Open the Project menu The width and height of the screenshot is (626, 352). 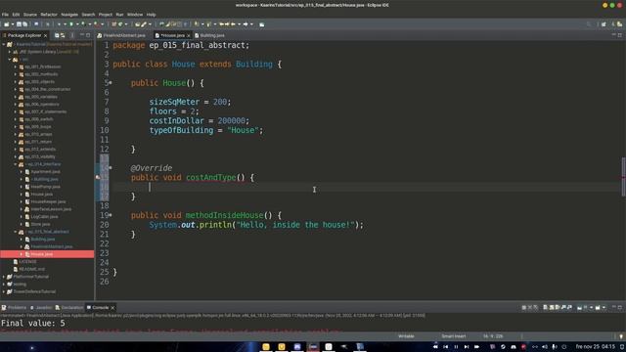[x=106, y=15]
